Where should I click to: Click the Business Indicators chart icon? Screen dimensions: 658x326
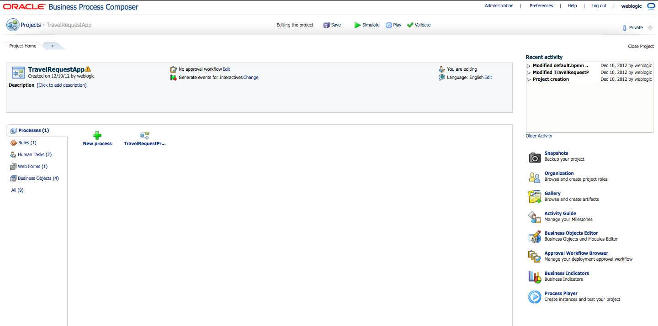click(x=535, y=277)
